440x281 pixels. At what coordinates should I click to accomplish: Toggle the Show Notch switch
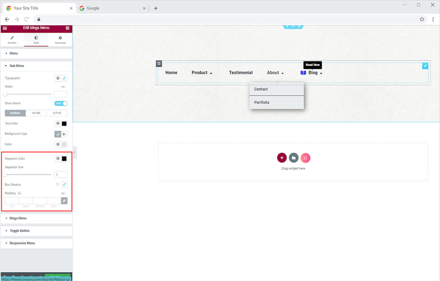61,103
